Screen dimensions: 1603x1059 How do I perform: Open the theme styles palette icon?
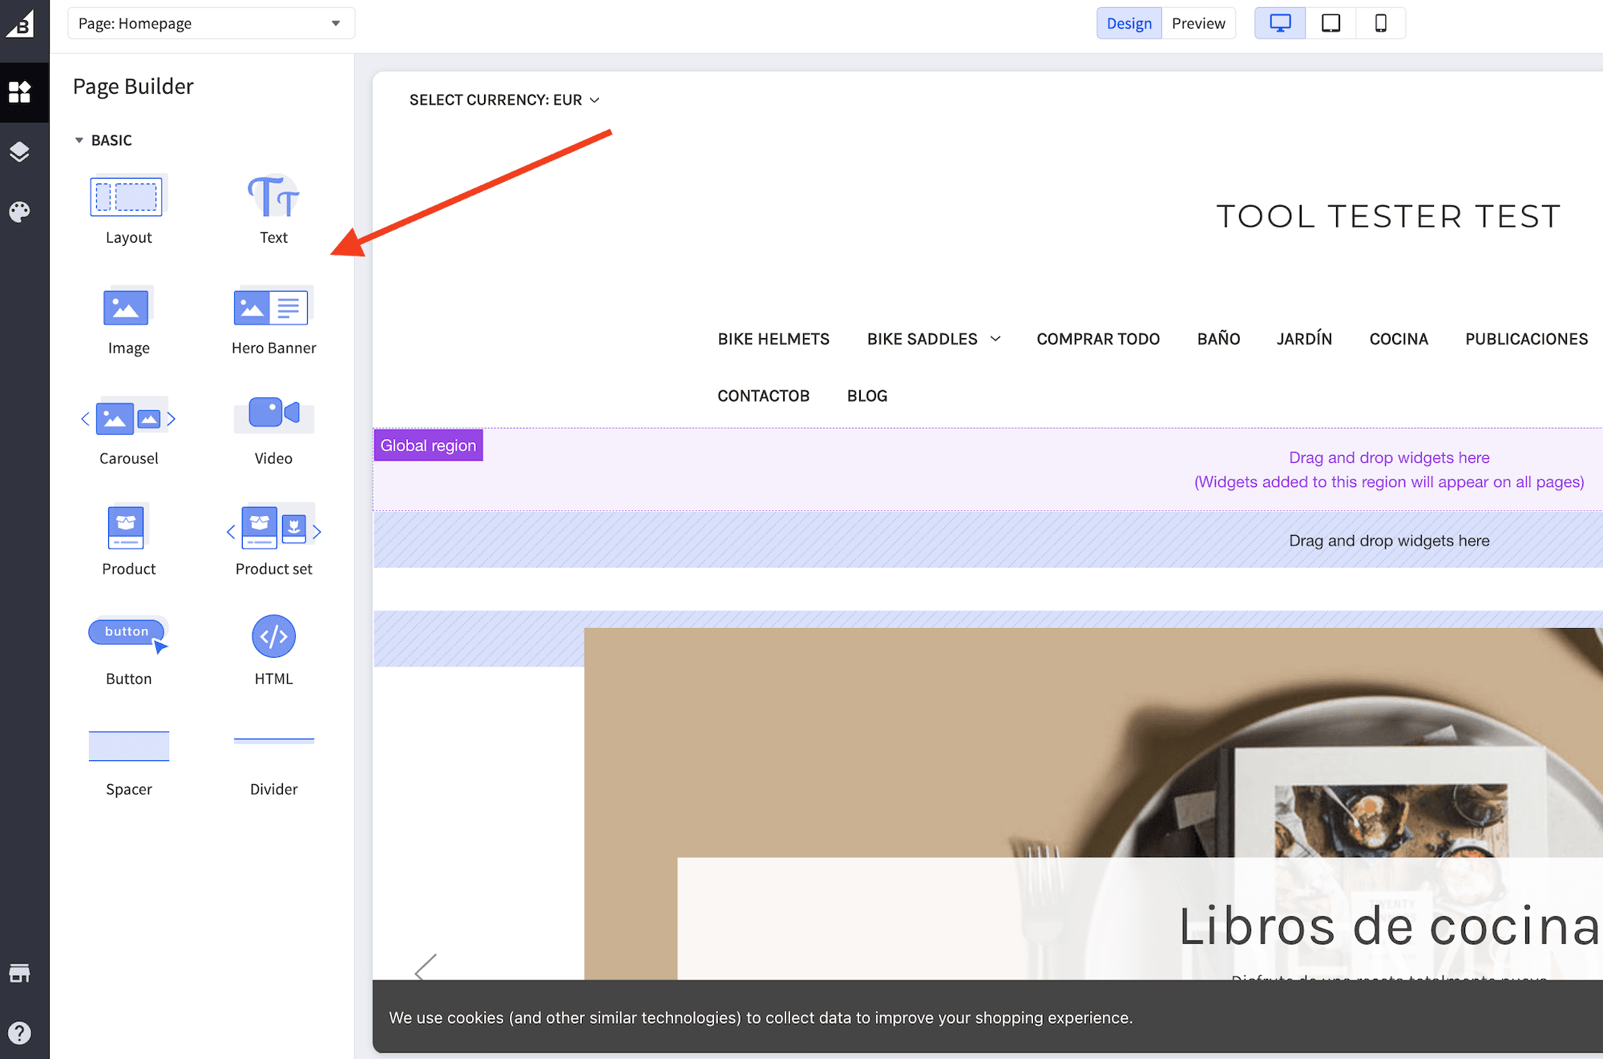(x=19, y=211)
